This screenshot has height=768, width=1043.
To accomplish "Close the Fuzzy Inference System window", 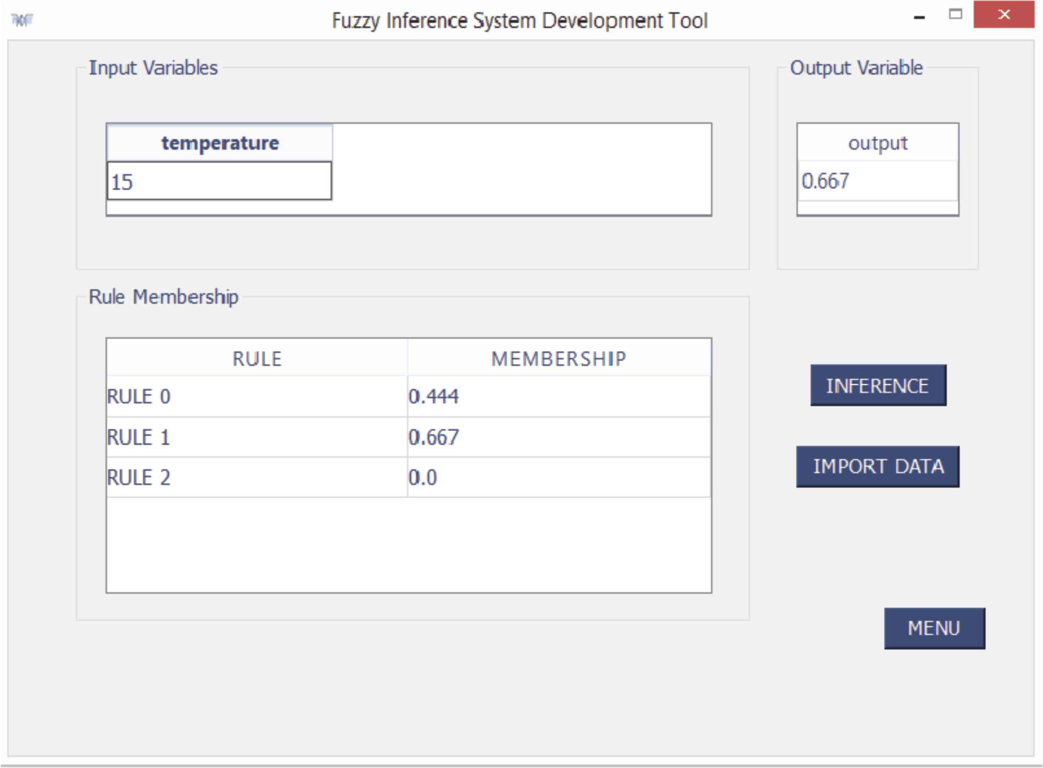I will pyautogui.click(x=1003, y=14).
